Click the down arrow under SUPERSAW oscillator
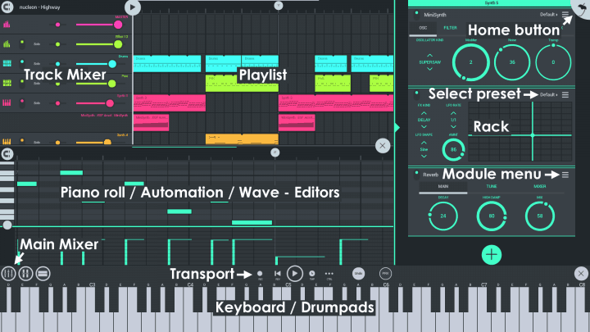 [429, 70]
